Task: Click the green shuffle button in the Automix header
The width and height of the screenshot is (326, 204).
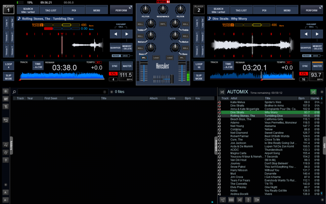Action: (313, 92)
